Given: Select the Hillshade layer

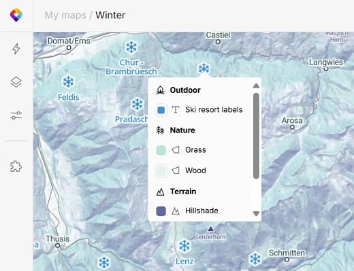Looking at the screenshot, I should point(202,211).
